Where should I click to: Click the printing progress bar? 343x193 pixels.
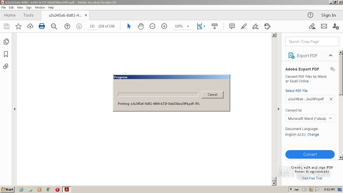[158, 95]
